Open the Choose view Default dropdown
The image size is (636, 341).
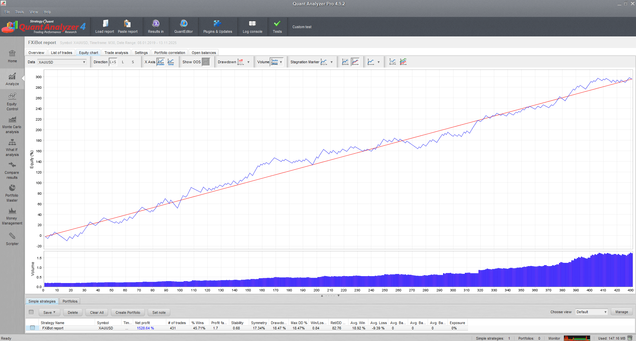pyautogui.click(x=591, y=312)
